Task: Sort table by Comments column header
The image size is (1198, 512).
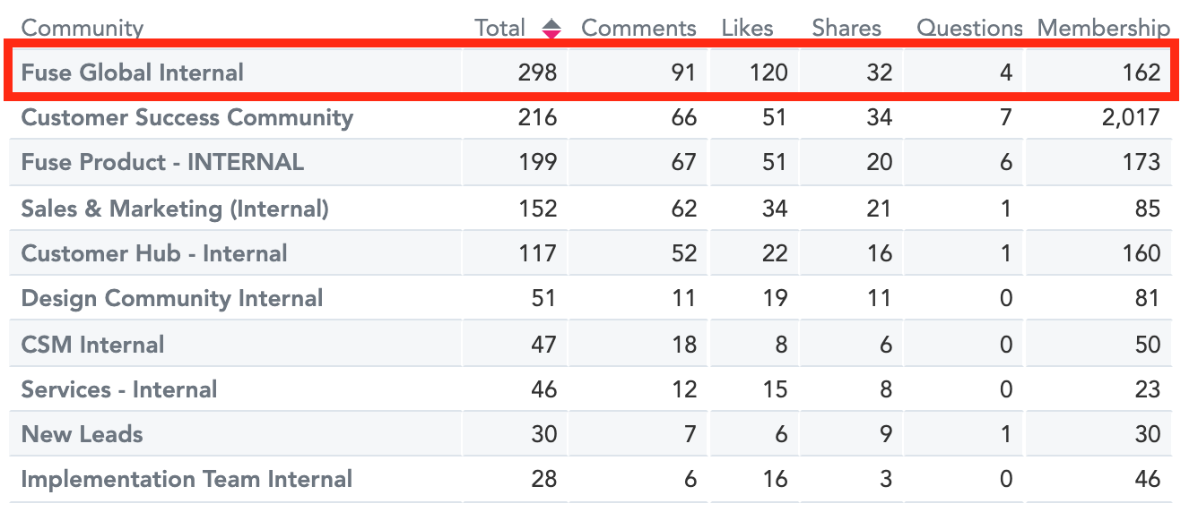Action: click(638, 28)
